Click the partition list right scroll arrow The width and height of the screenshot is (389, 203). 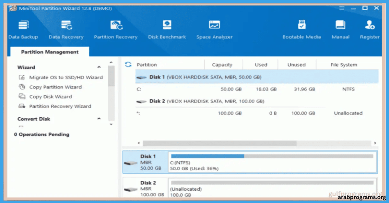[x=375, y=143]
